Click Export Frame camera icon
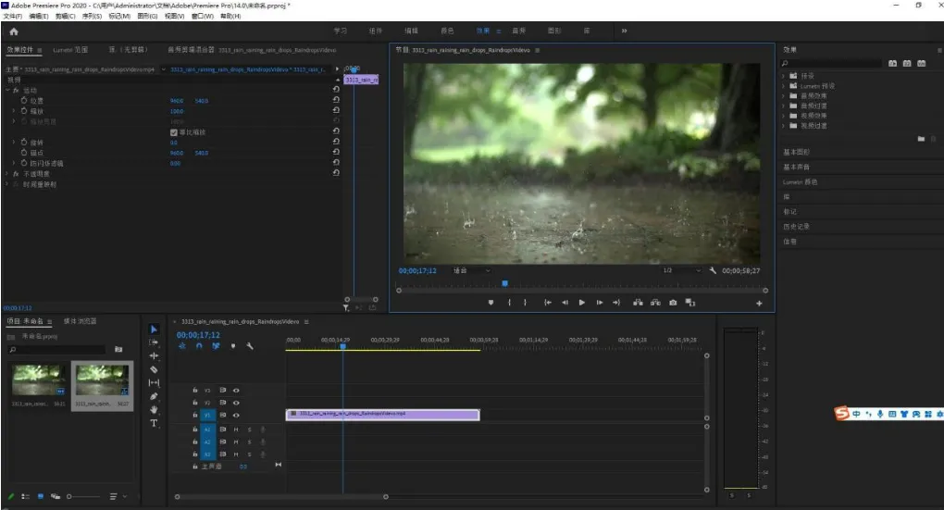Screen dimensions: 944x510 tap(673, 303)
